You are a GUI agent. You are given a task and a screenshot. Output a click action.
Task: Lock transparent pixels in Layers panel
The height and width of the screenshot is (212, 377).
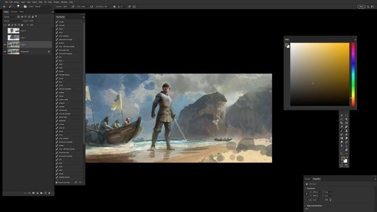tap(9, 25)
